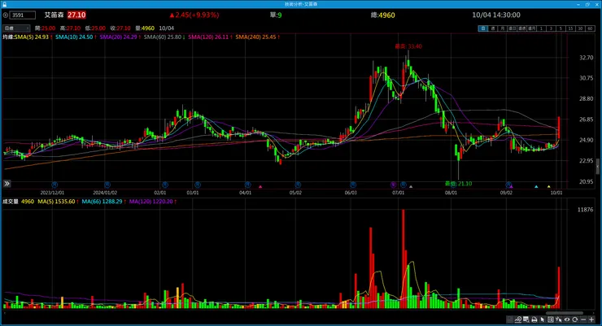Viewport: 602px width, 326px height.
Task: Click the SMA(60) 25.80 indicator label
Action: point(164,37)
